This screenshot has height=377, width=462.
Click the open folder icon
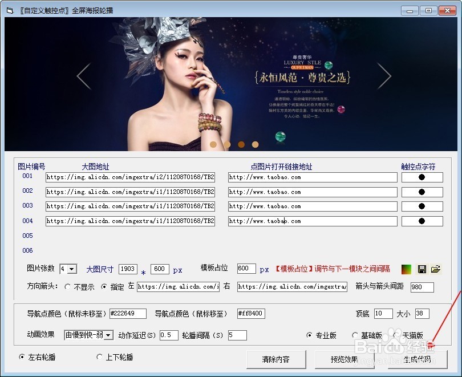pyautogui.click(x=436, y=269)
